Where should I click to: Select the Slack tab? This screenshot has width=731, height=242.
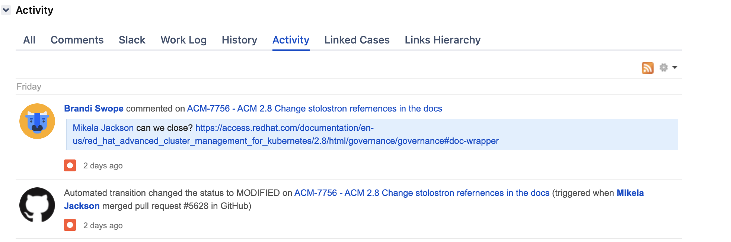(132, 40)
